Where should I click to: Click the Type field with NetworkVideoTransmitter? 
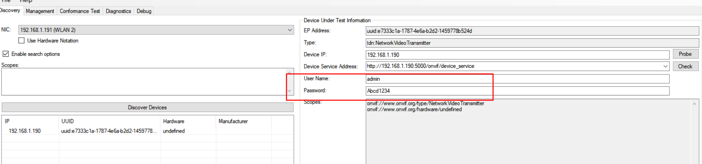tap(532, 43)
